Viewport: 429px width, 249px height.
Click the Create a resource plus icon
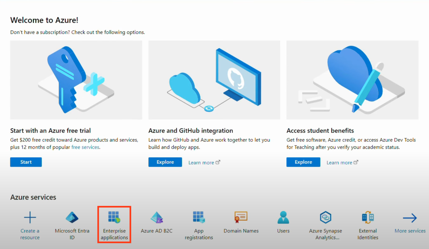30,218
